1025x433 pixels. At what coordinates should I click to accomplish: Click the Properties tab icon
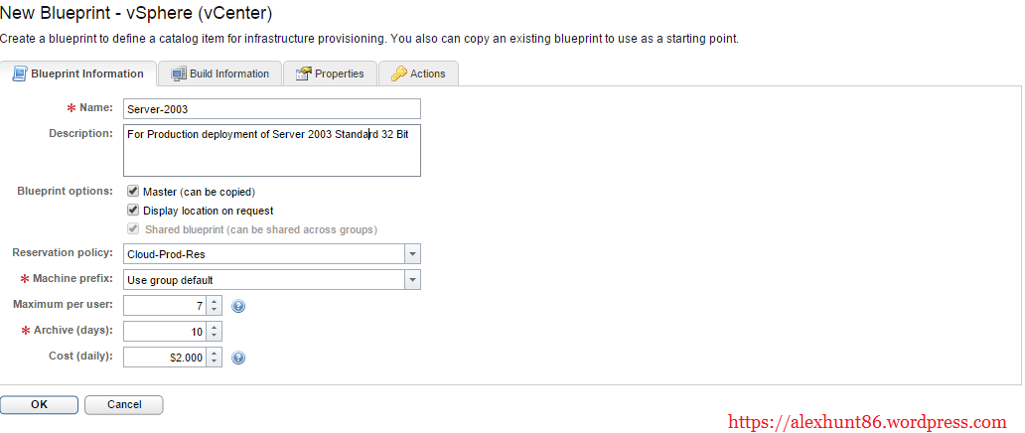coord(301,73)
